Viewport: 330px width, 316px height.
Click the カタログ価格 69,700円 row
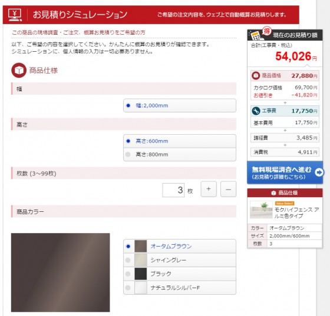285,88
